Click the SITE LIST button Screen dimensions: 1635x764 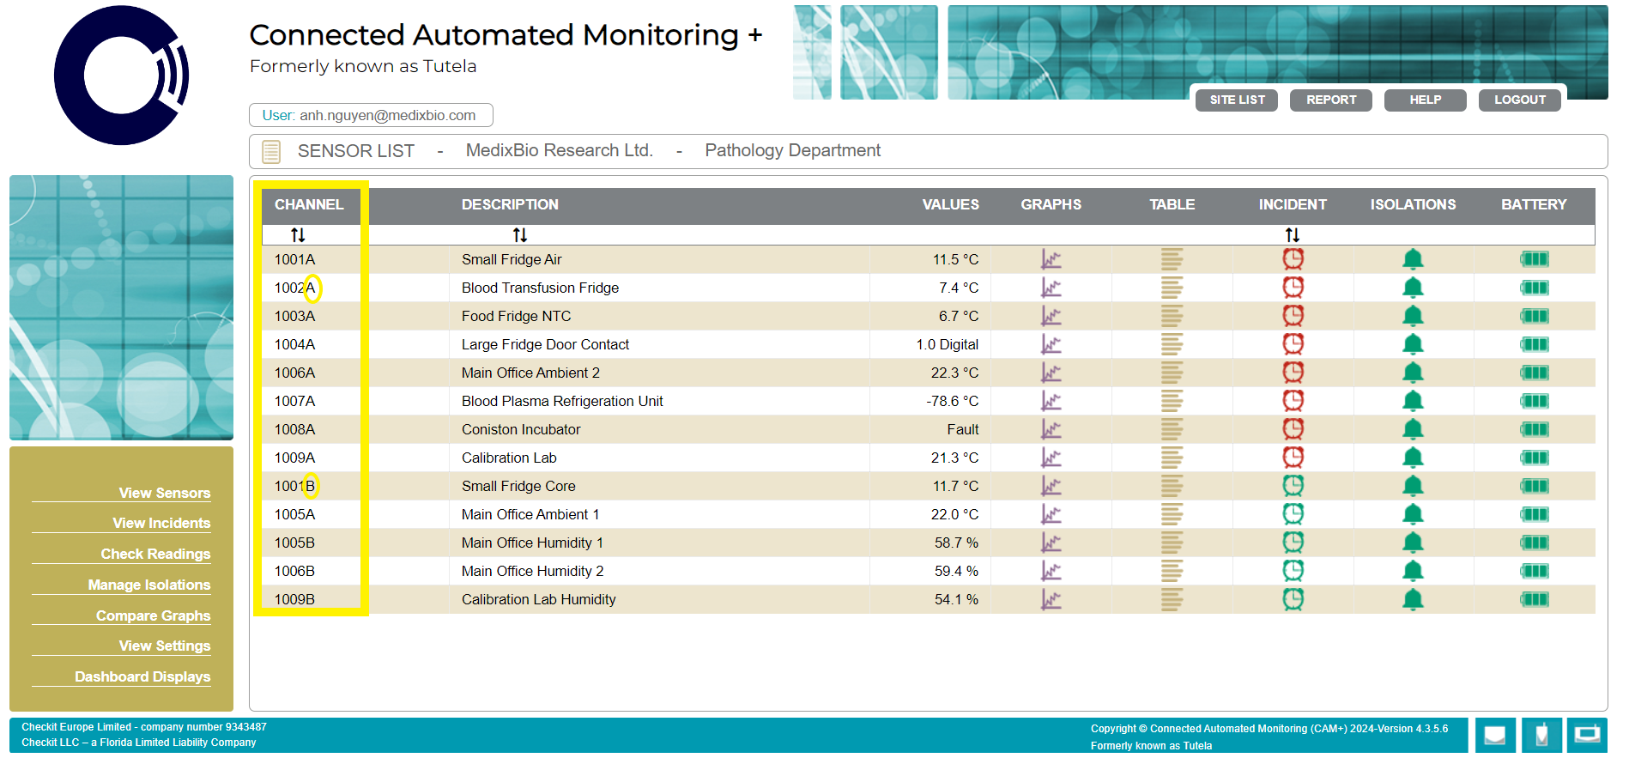1237,100
